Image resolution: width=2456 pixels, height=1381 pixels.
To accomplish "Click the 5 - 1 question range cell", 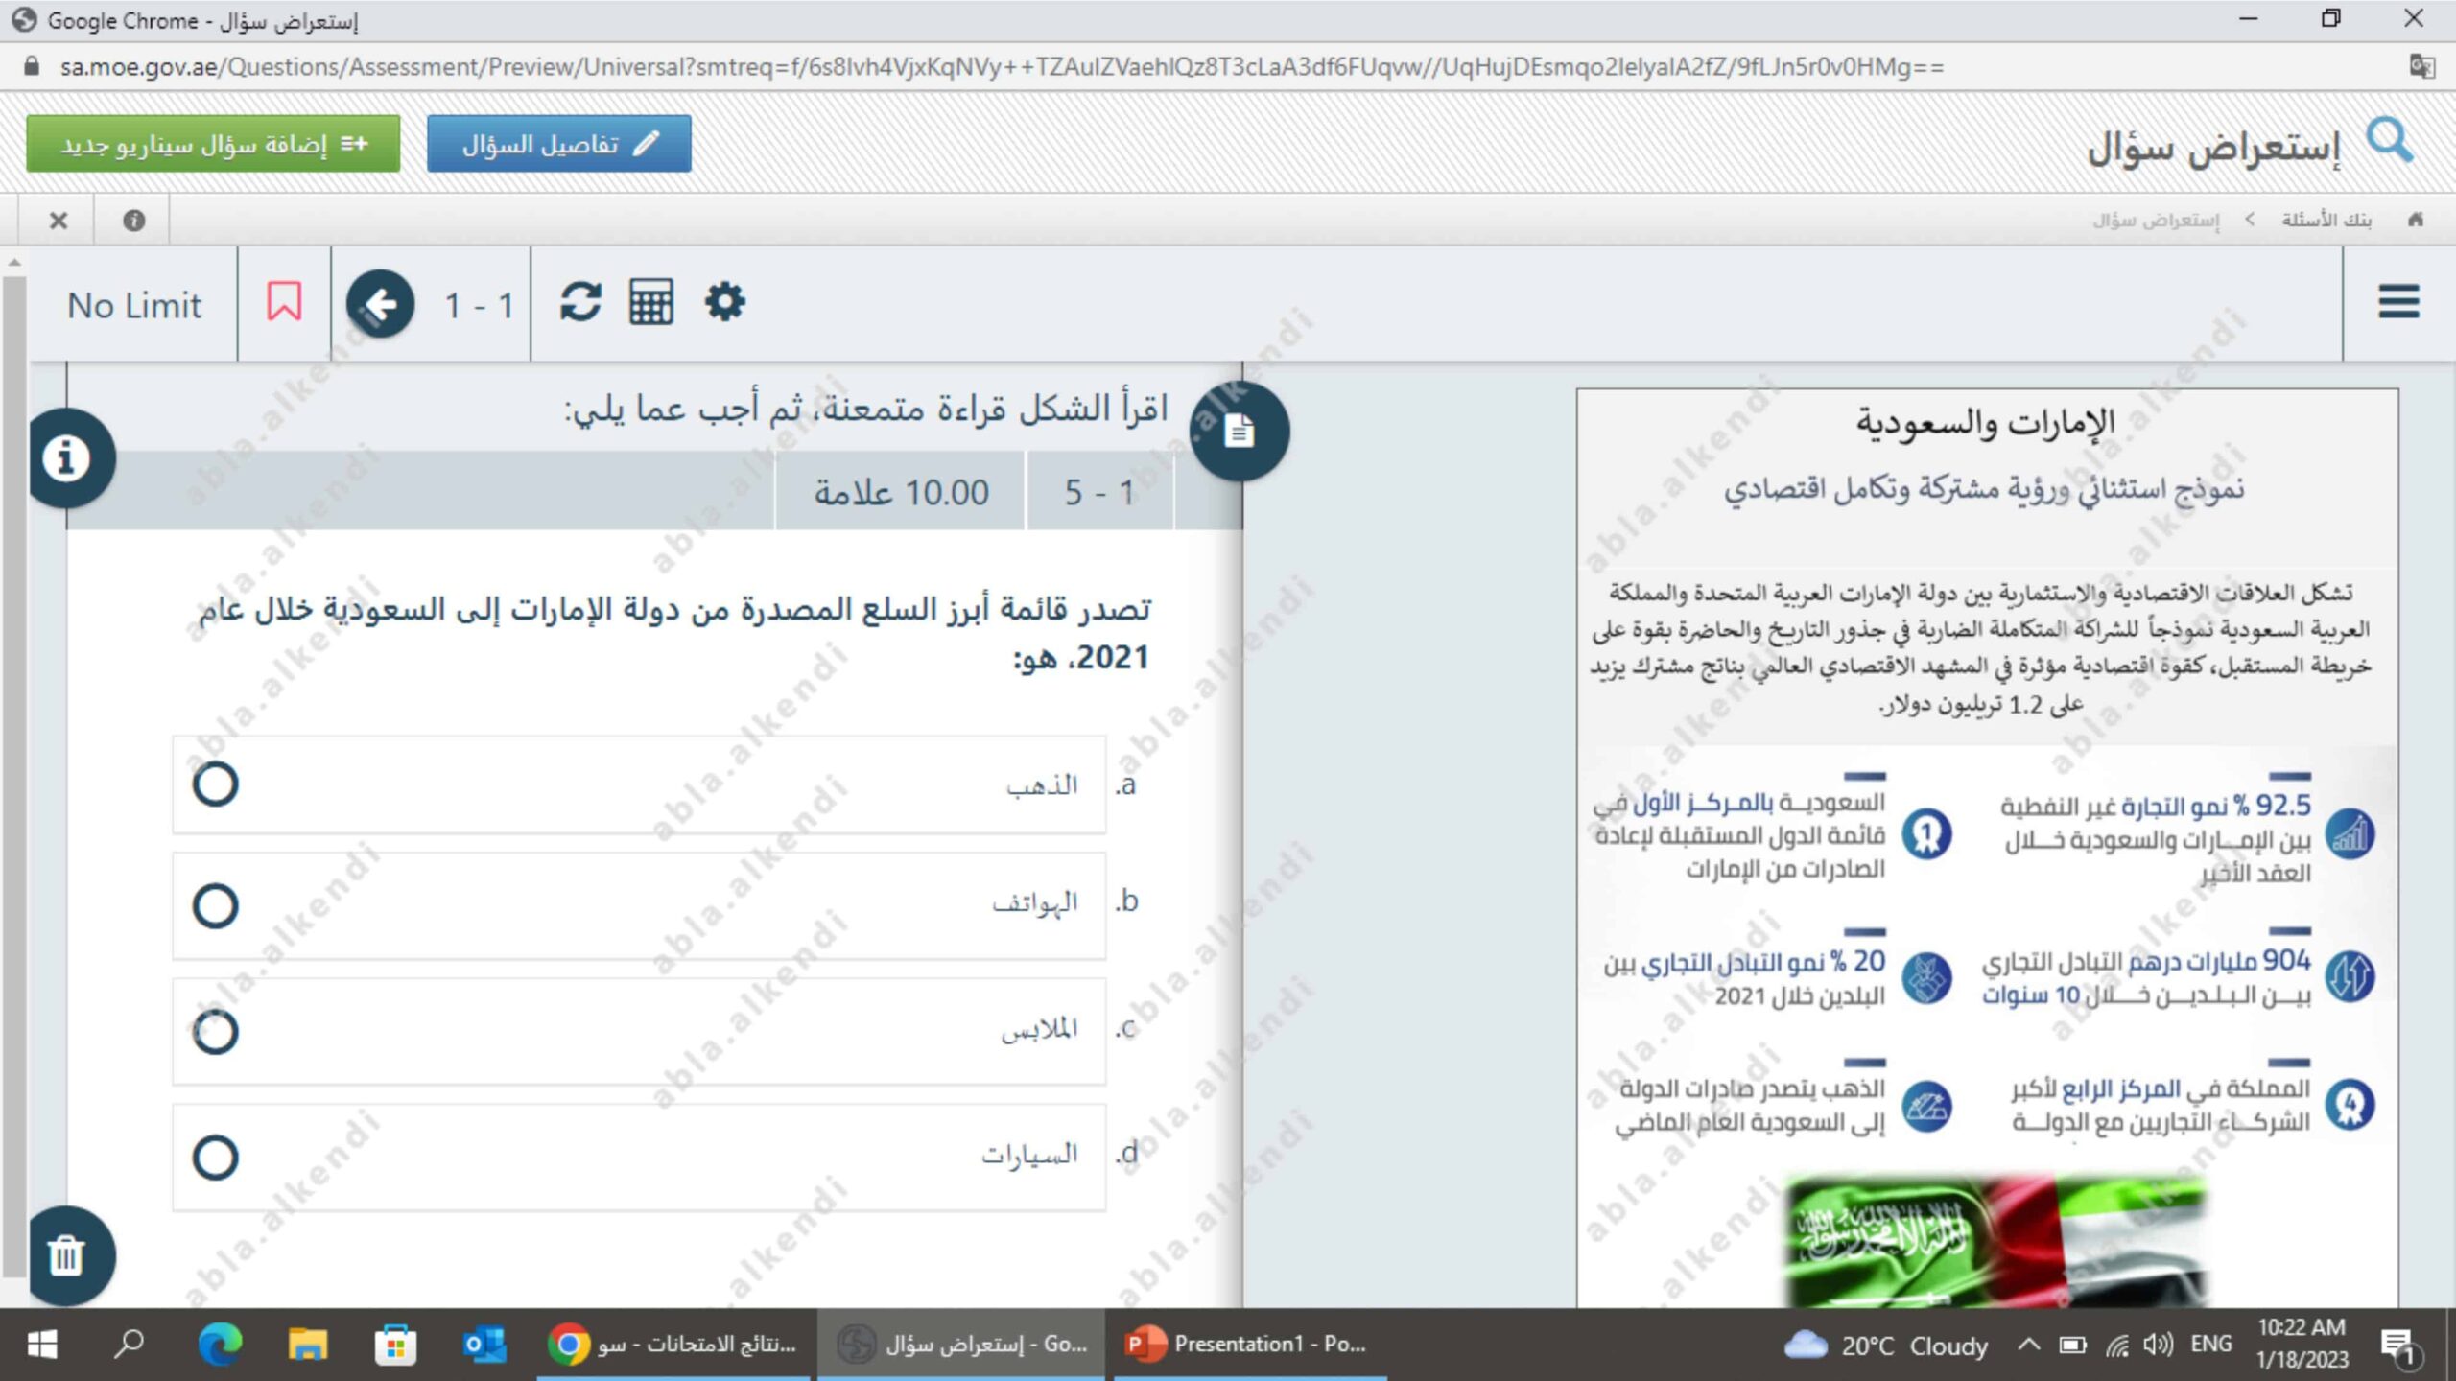I will (x=1099, y=493).
